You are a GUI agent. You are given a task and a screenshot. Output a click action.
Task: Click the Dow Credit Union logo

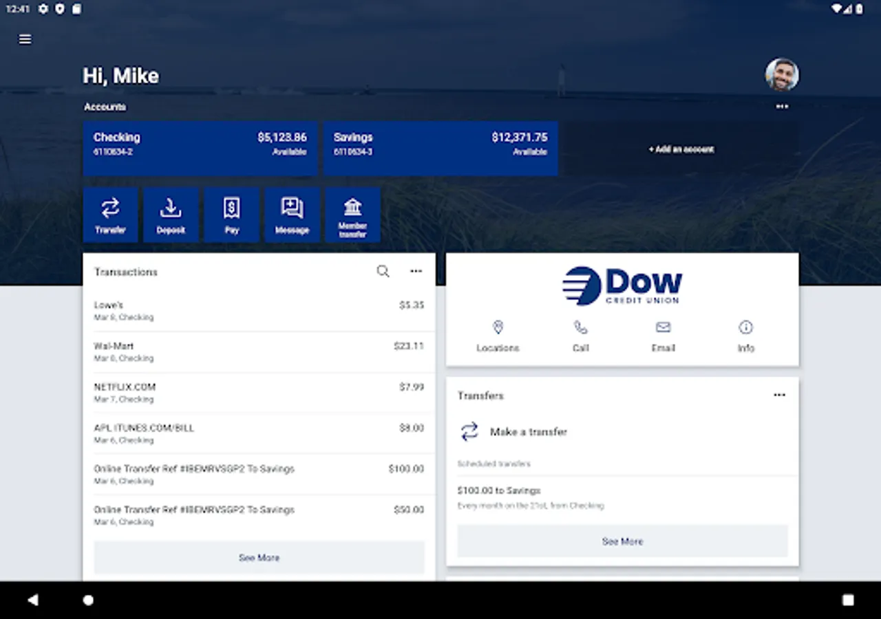point(622,285)
